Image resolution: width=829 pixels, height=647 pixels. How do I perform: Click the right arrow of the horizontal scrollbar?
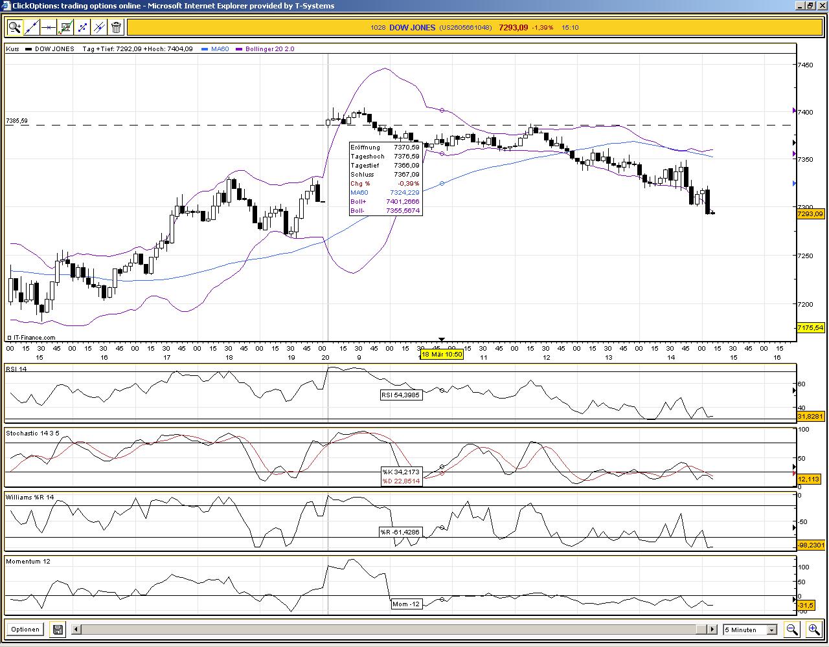[712, 629]
